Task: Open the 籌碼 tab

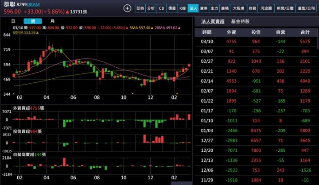Action: [225, 8]
